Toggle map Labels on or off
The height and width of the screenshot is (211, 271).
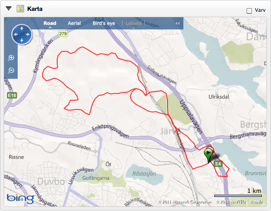pos(133,23)
